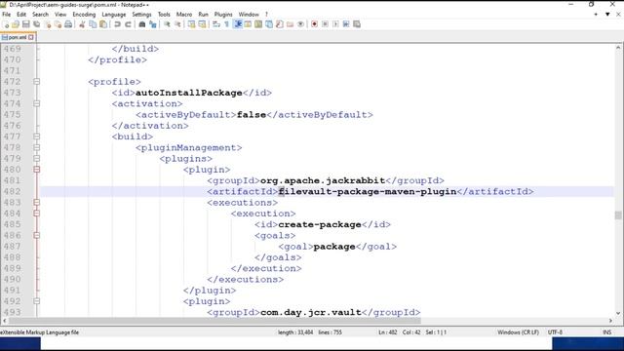Click on the text autoInstallPackage
The image size is (624, 351).
(x=188, y=93)
